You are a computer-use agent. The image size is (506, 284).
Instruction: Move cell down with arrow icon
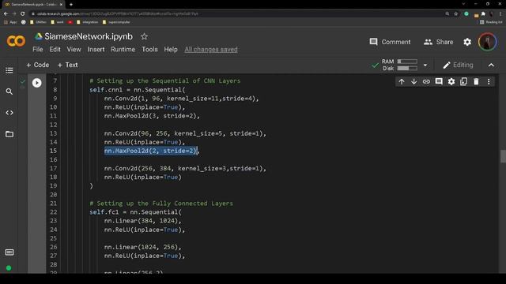(x=413, y=81)
